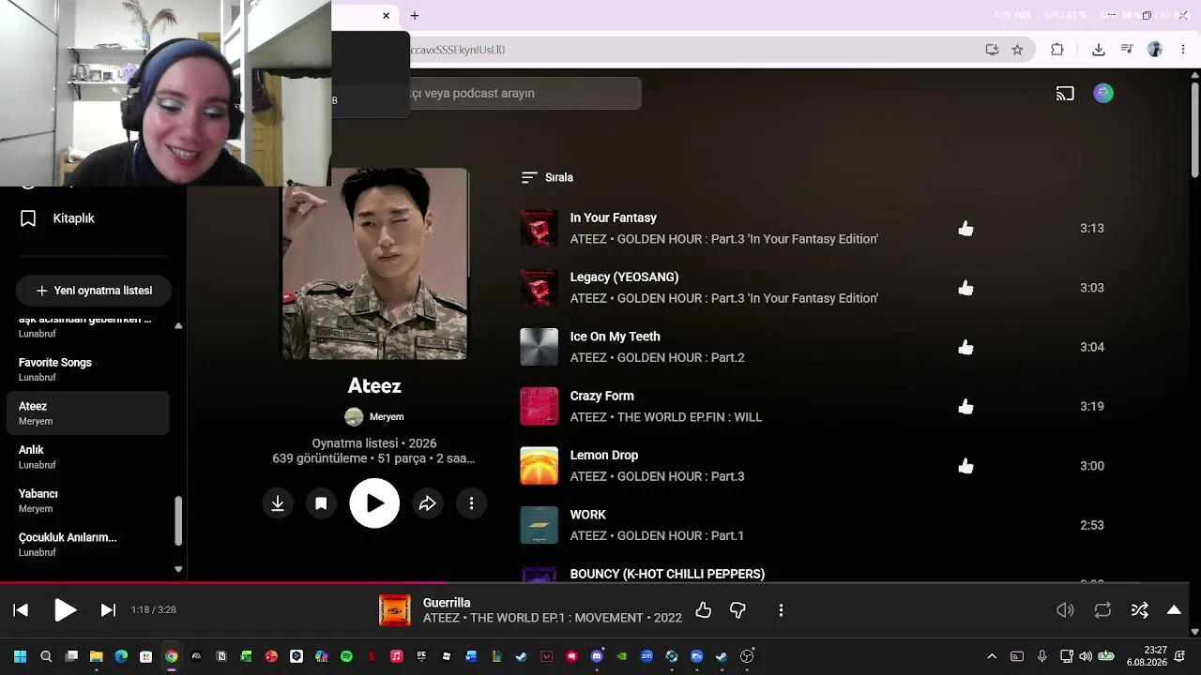1201x675 pixels.
Task: Play Ice On My Teeth from its thumbnail
Action: tap(540, 347)
